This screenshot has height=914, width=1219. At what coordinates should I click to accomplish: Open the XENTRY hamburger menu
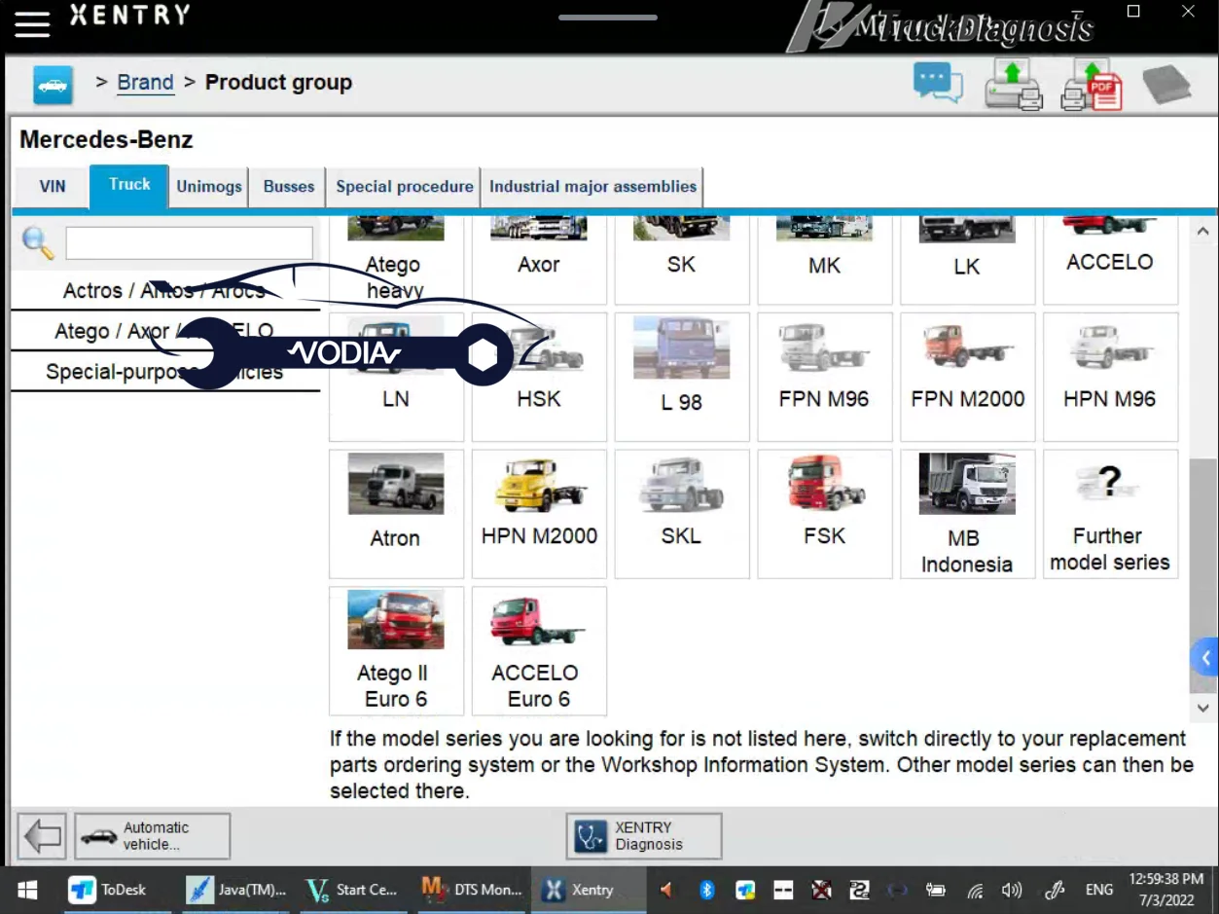click(31, 22)
